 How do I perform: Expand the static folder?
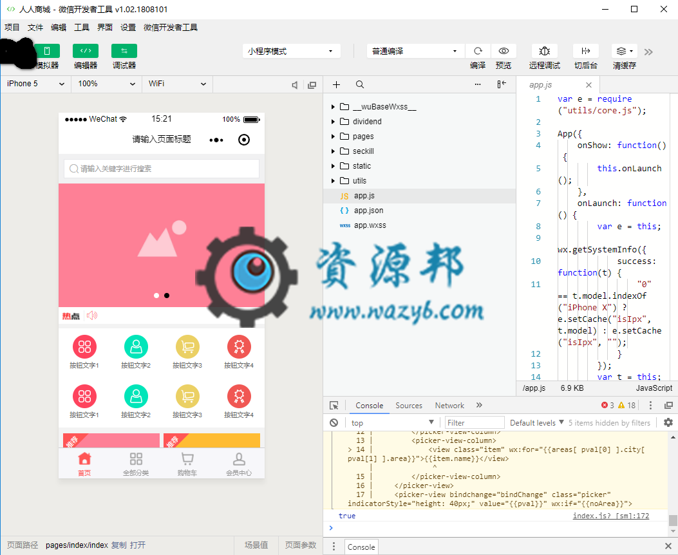click(333, 166)
